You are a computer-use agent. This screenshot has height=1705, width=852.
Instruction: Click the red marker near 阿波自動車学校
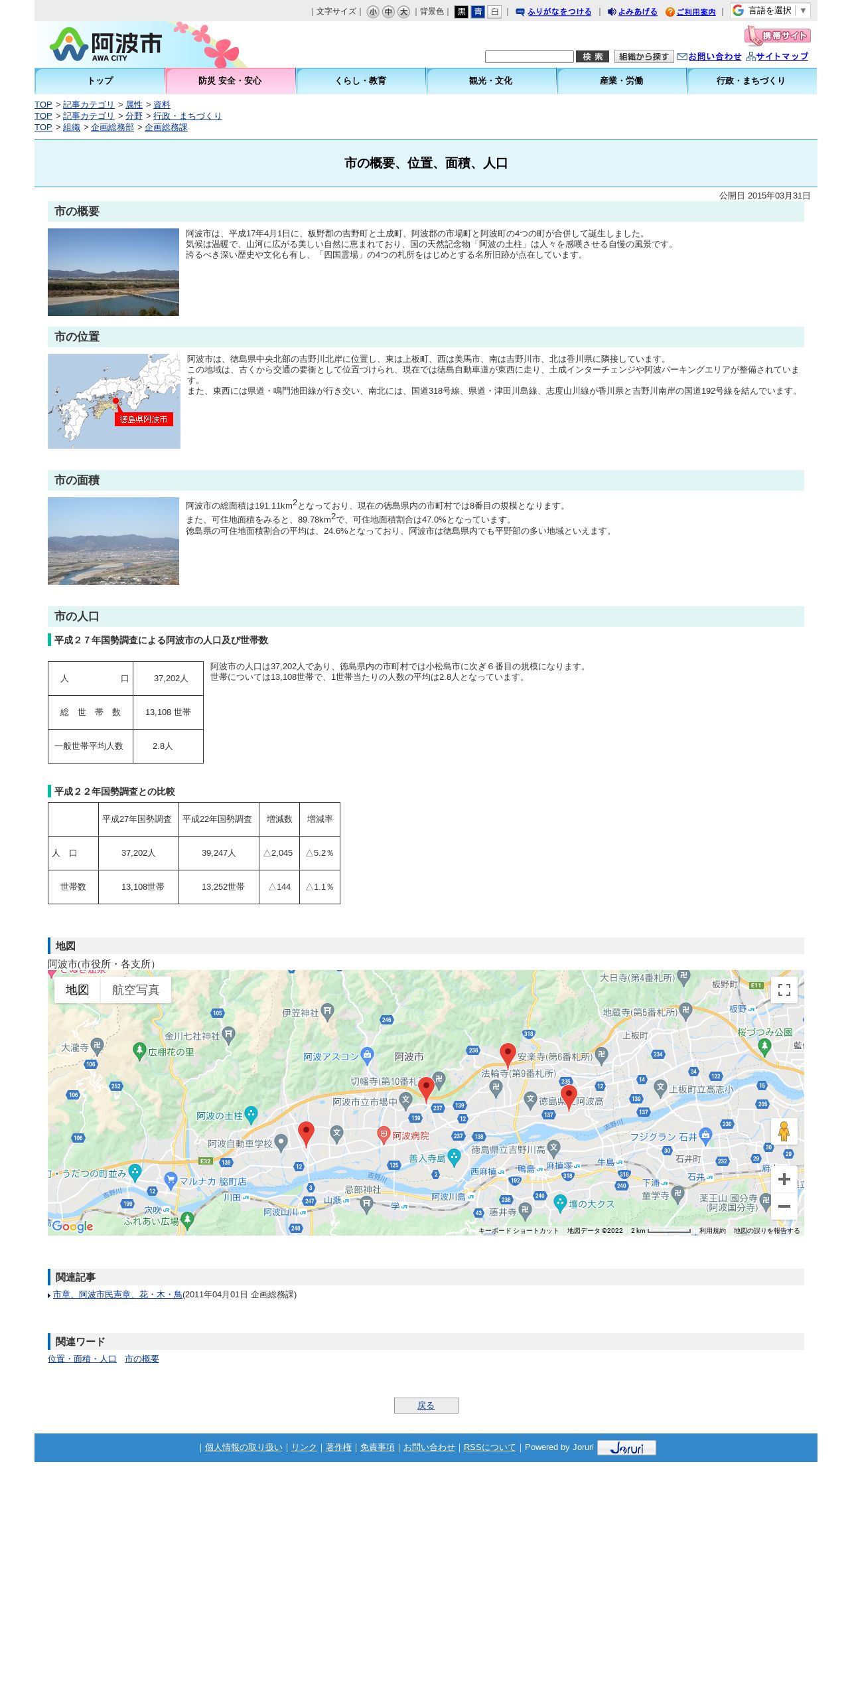[x=306, y=1134]
